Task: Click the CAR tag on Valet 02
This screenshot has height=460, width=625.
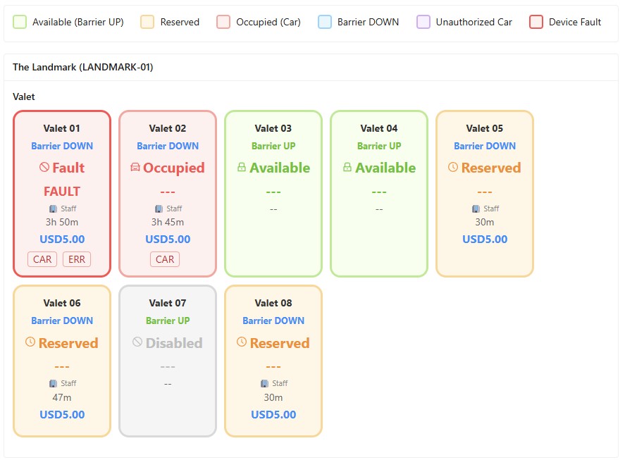Action: tap(165, 259)
